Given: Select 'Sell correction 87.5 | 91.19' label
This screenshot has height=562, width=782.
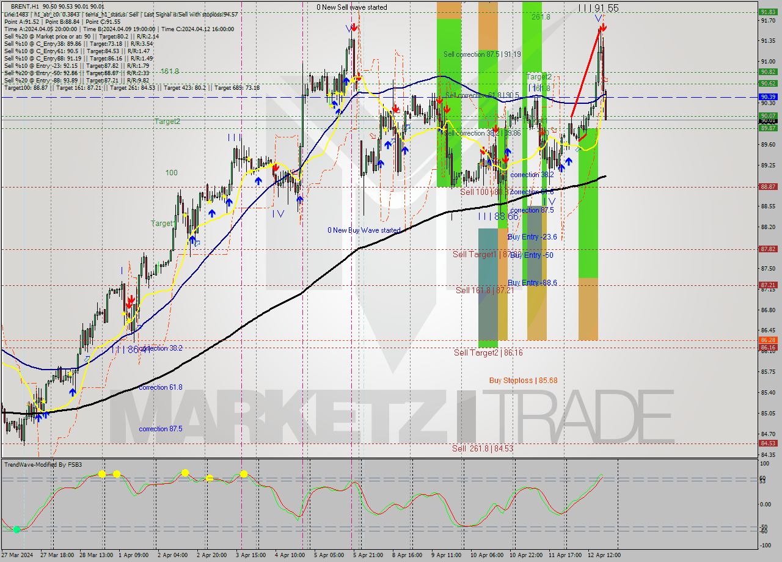Looking at the screenshot, I should pyautogui.click(x=482, y=54).
